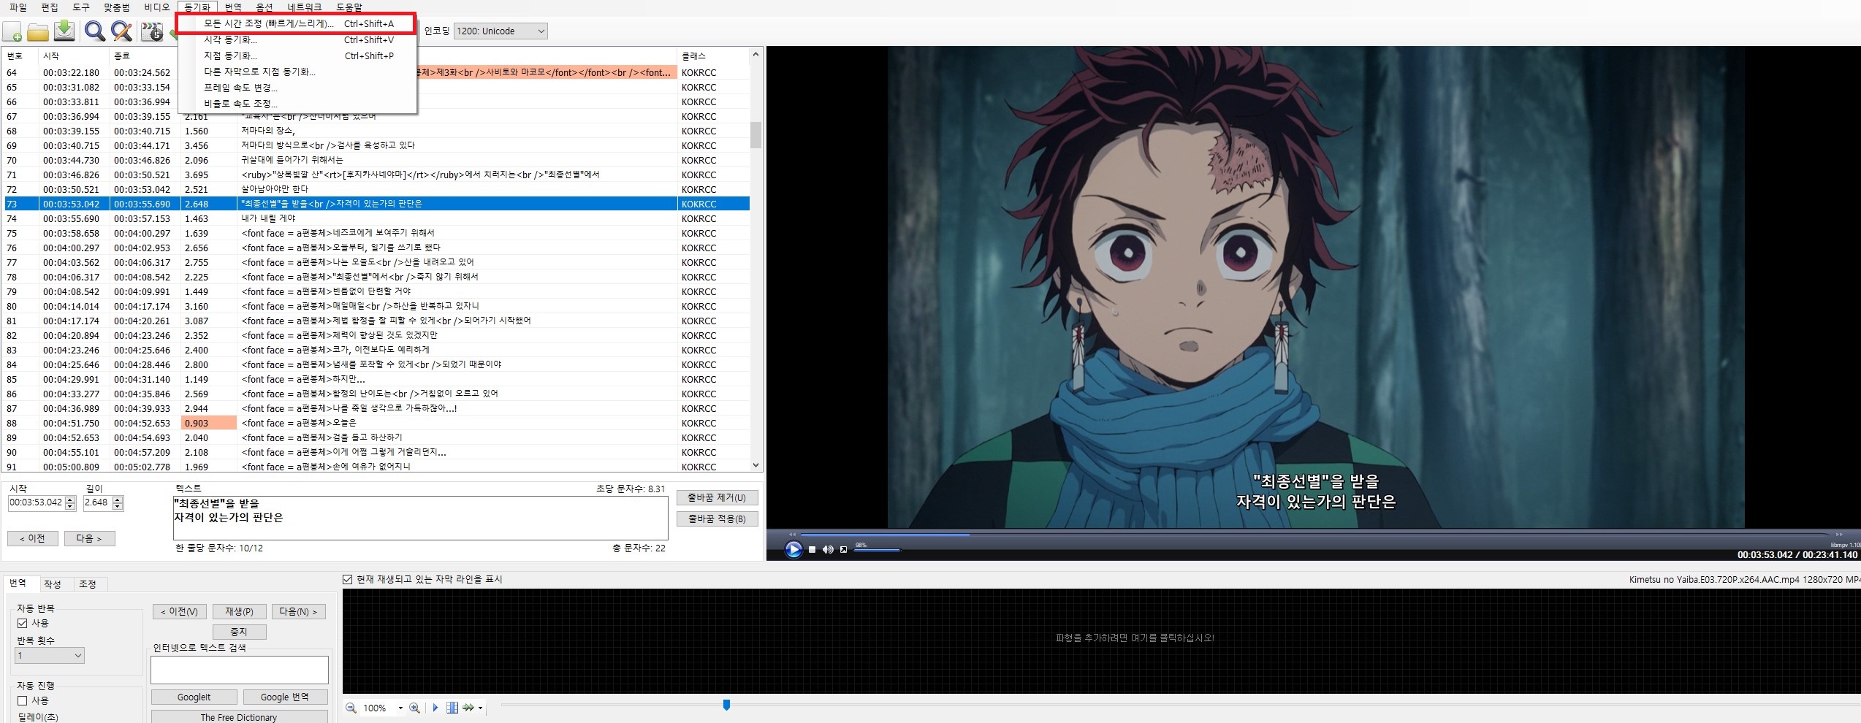Image resolution: width=1861 pixels, height=723 pixels.
Task: Open the 편집 menu
Action: click(50, 7)
